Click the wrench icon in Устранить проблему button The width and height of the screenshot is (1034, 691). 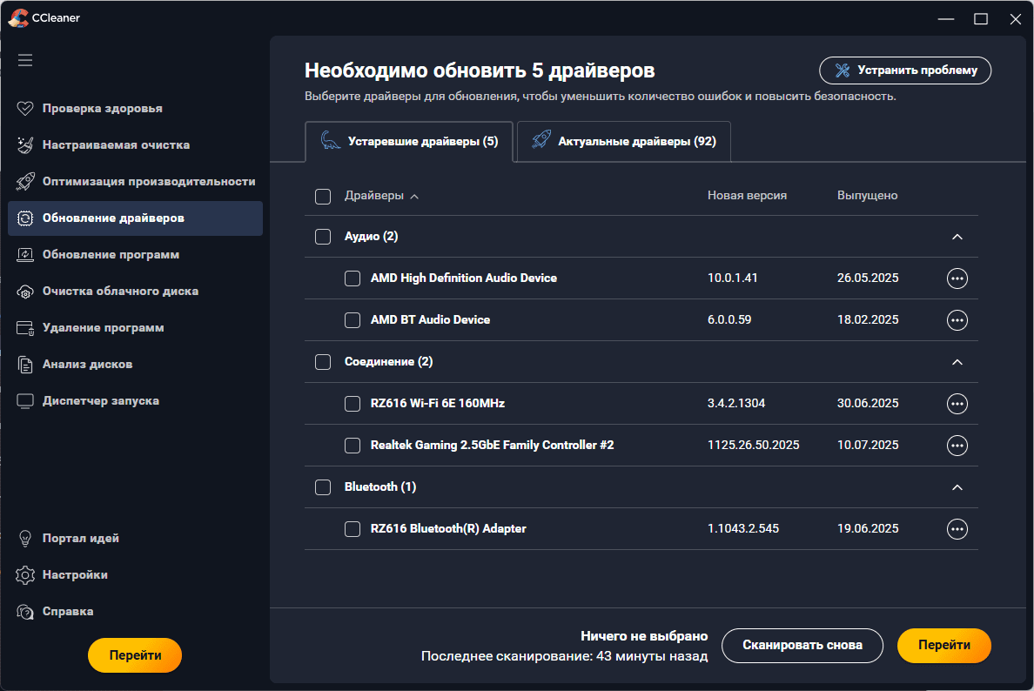tap(843, 70)
